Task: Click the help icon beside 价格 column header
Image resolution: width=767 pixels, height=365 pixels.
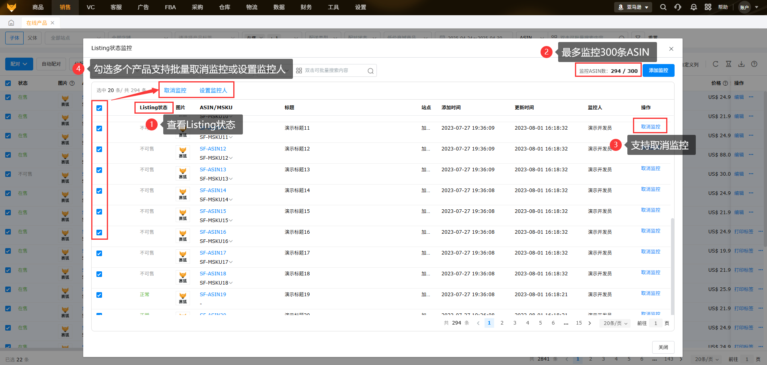Action: pos(725,83)
